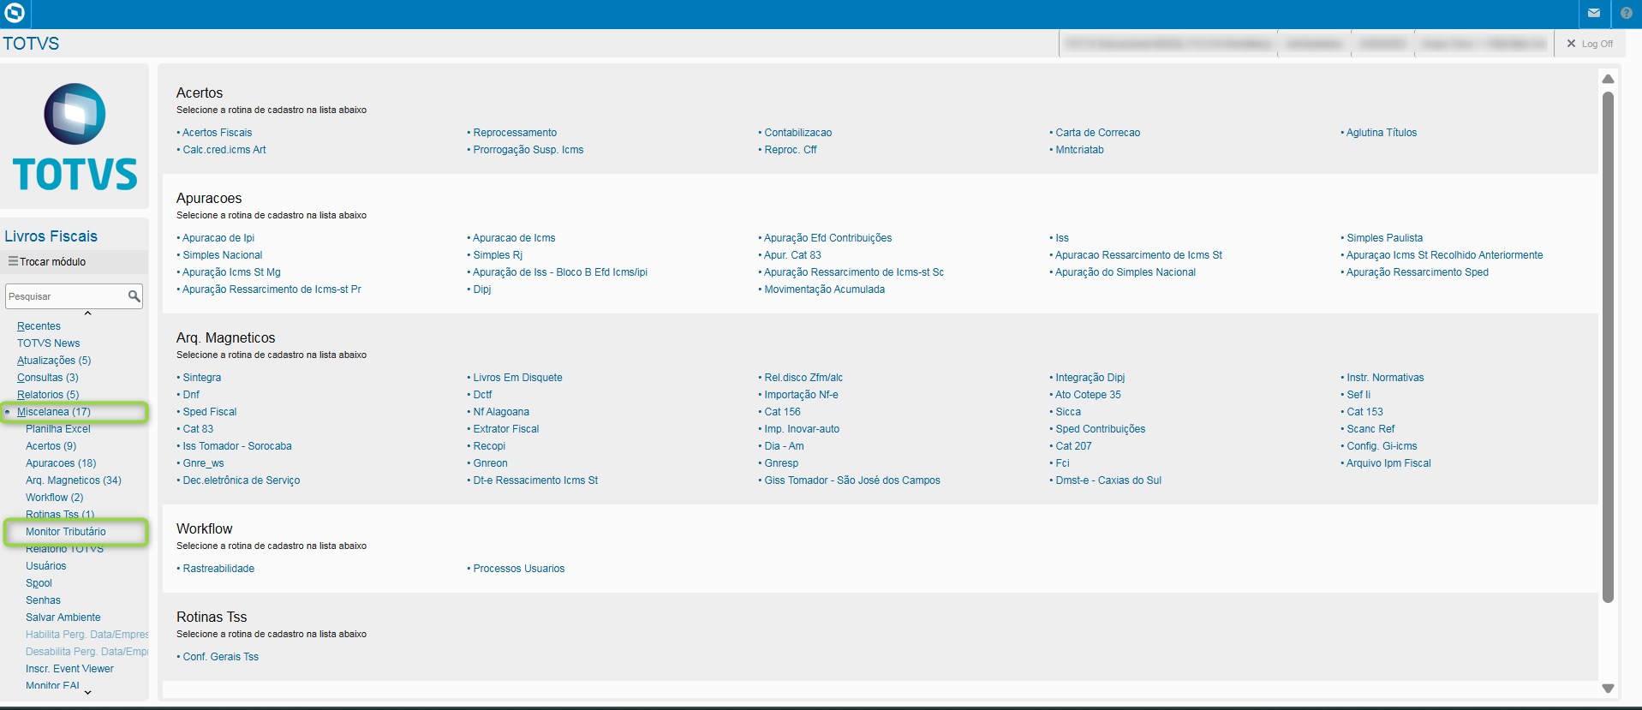Open Instr. Normativas routine

coord(1385,378)
